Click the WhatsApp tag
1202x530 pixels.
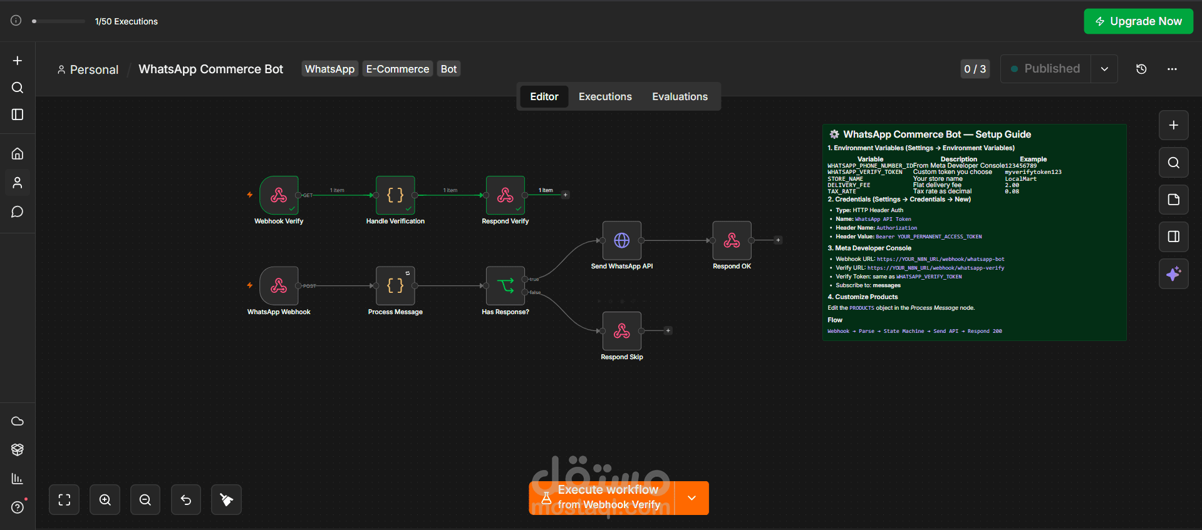tap(330, 69)
